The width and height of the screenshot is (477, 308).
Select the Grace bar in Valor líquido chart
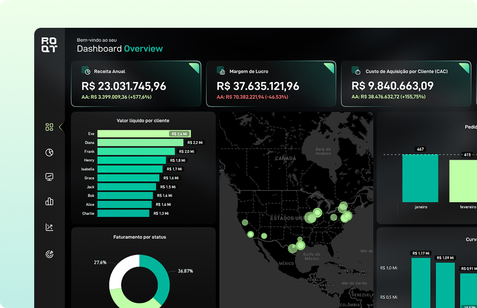(x=129, y=178)
